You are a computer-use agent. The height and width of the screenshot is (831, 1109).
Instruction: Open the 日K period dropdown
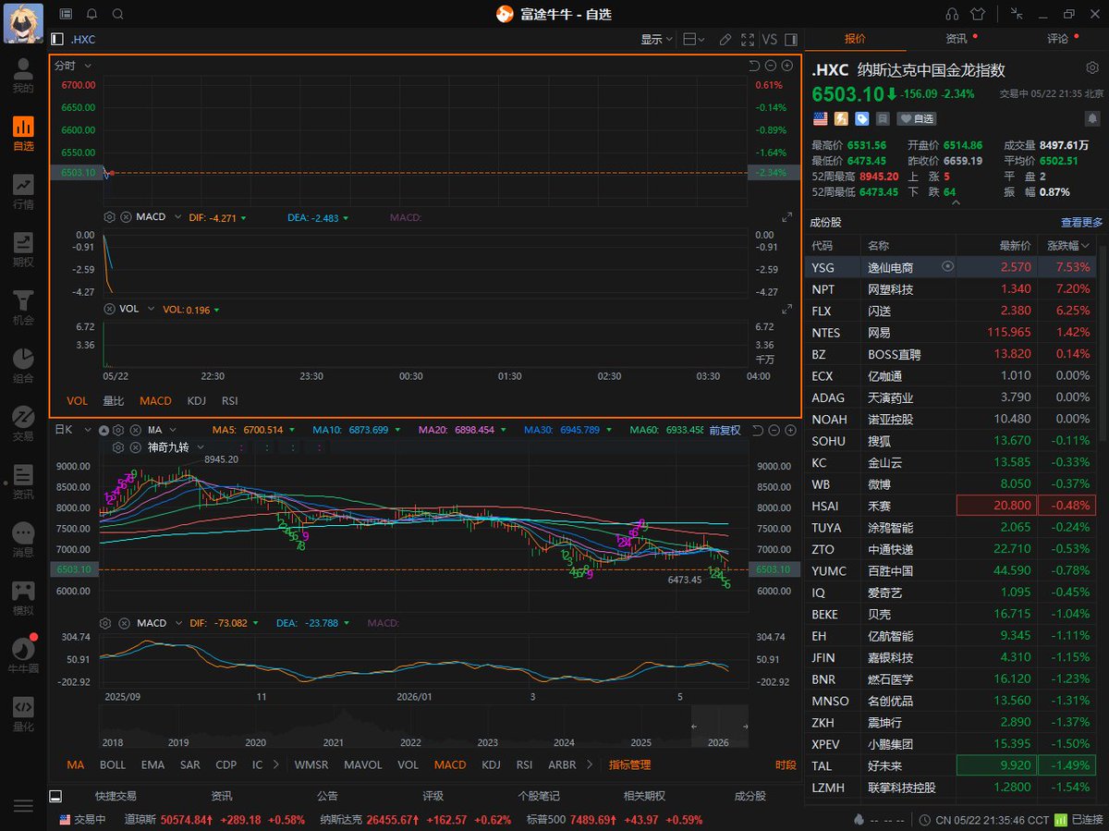tap(74, 430)
